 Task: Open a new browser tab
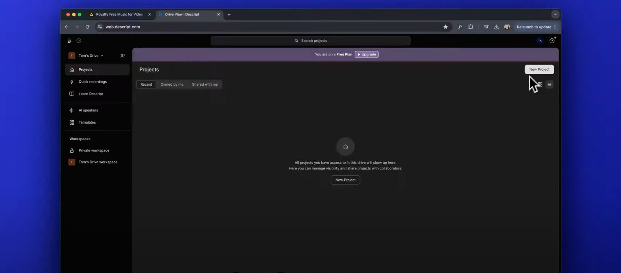(229, 14)
